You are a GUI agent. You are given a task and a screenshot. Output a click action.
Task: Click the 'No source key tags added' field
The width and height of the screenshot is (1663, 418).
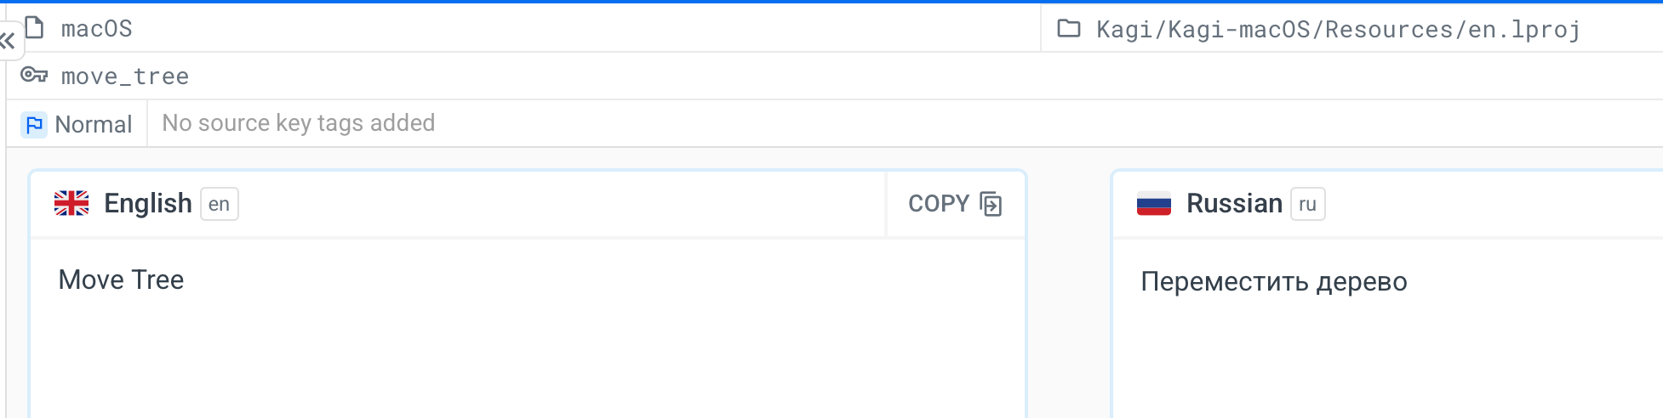point(298,123)
